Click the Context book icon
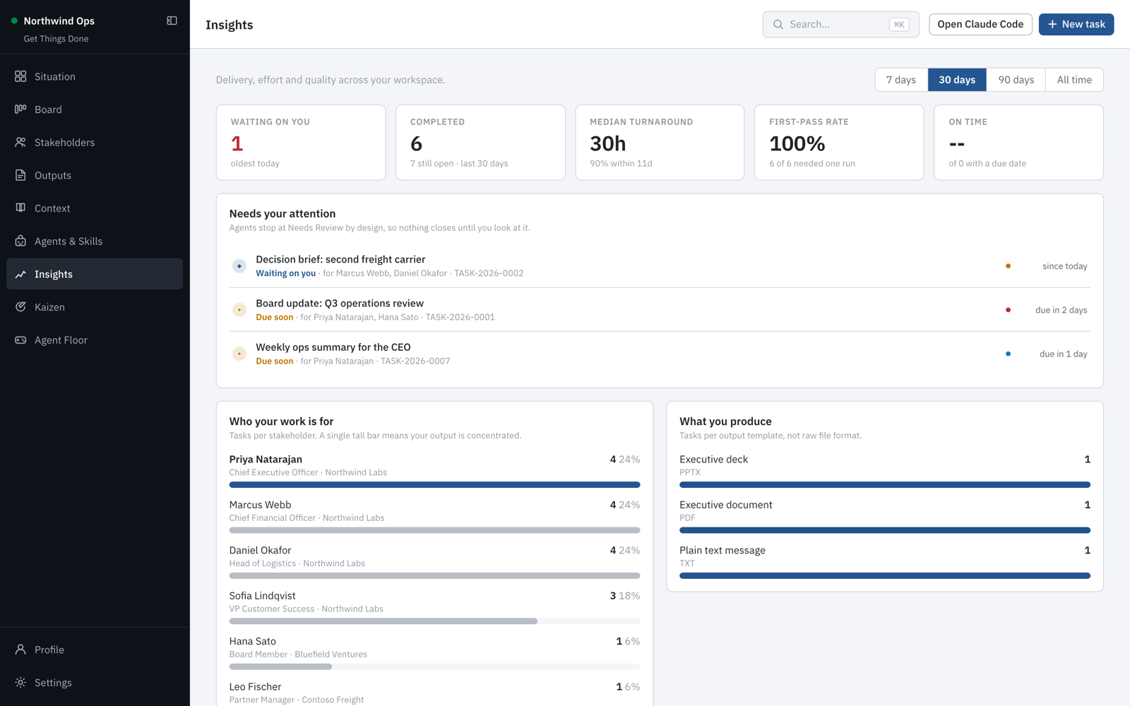The height and width of the screenshot is (706, 1130). (20, 208)
